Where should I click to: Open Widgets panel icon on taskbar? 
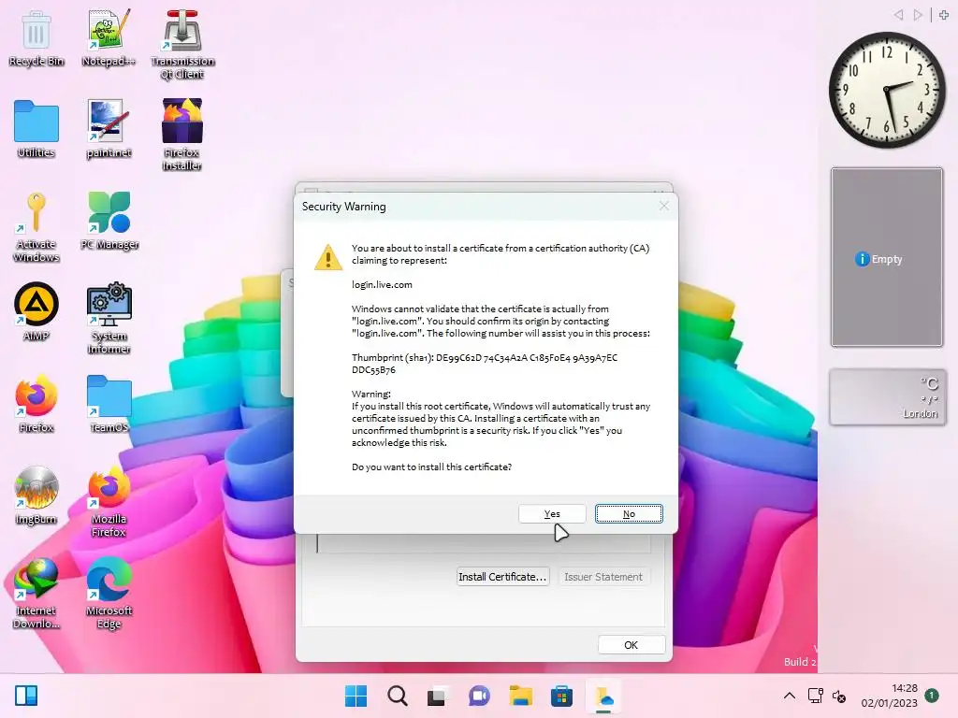click(26, 696)
